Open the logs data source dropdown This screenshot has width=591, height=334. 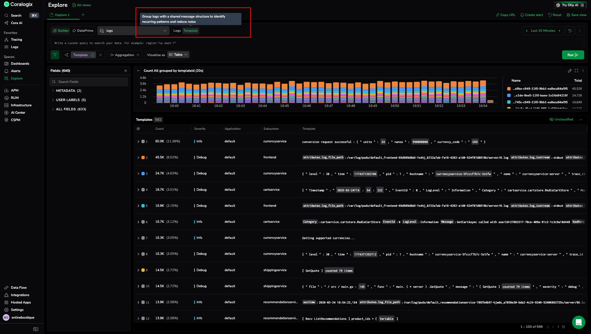[x=133, y=31]
